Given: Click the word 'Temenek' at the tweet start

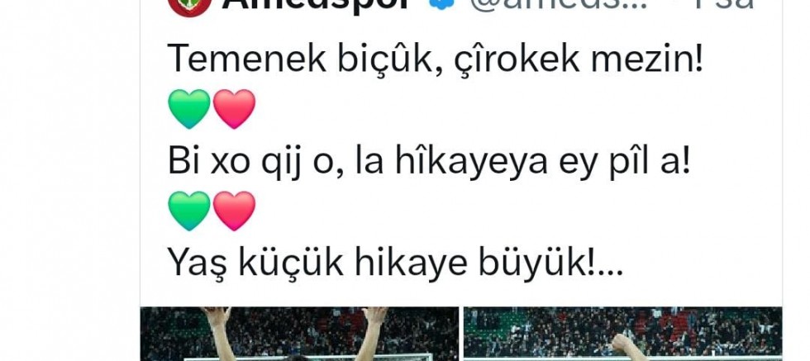Looking at the screenshot, I should [x=247, y=60].
